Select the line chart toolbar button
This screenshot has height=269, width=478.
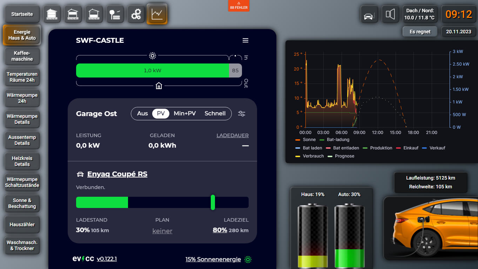click(x=157, y=14)
